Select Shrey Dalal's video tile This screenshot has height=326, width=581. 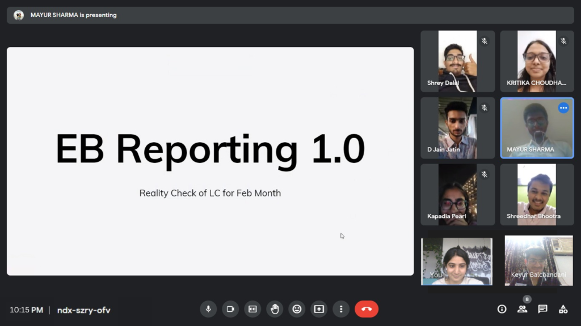pos(457,61)
